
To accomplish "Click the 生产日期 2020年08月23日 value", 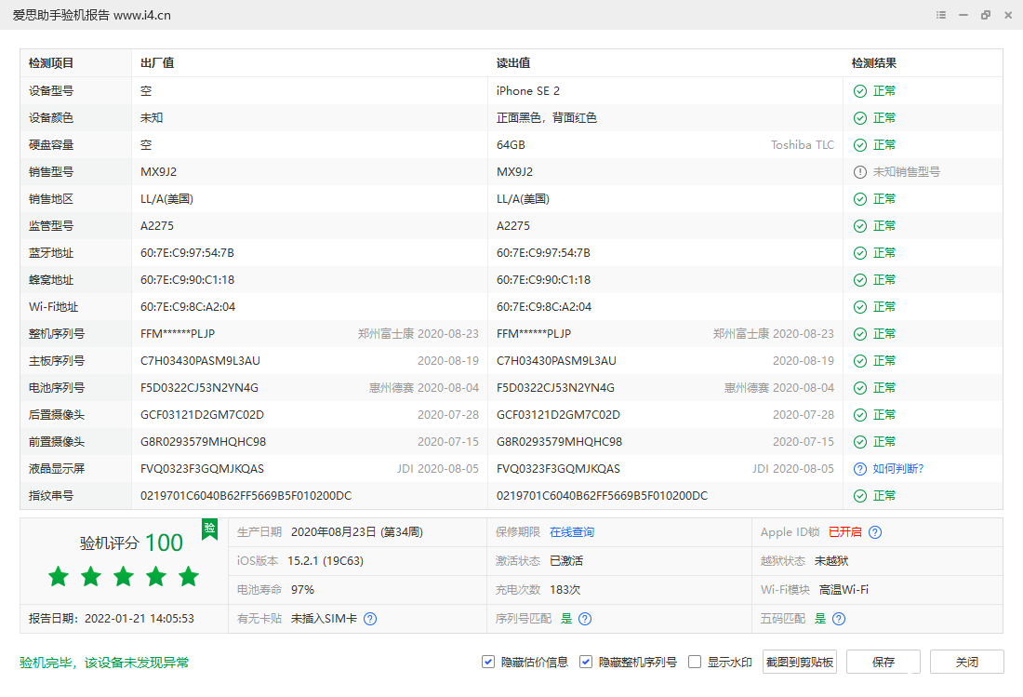I will click(357, 532).
